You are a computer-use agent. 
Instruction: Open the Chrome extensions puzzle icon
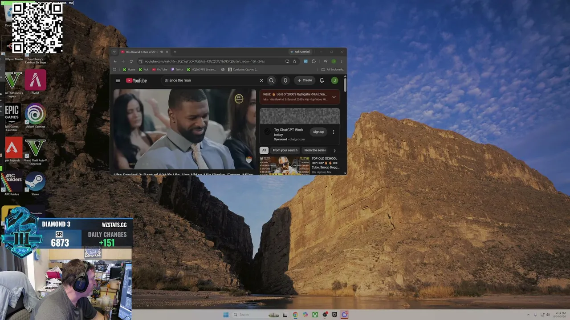[x=314, y=61]
